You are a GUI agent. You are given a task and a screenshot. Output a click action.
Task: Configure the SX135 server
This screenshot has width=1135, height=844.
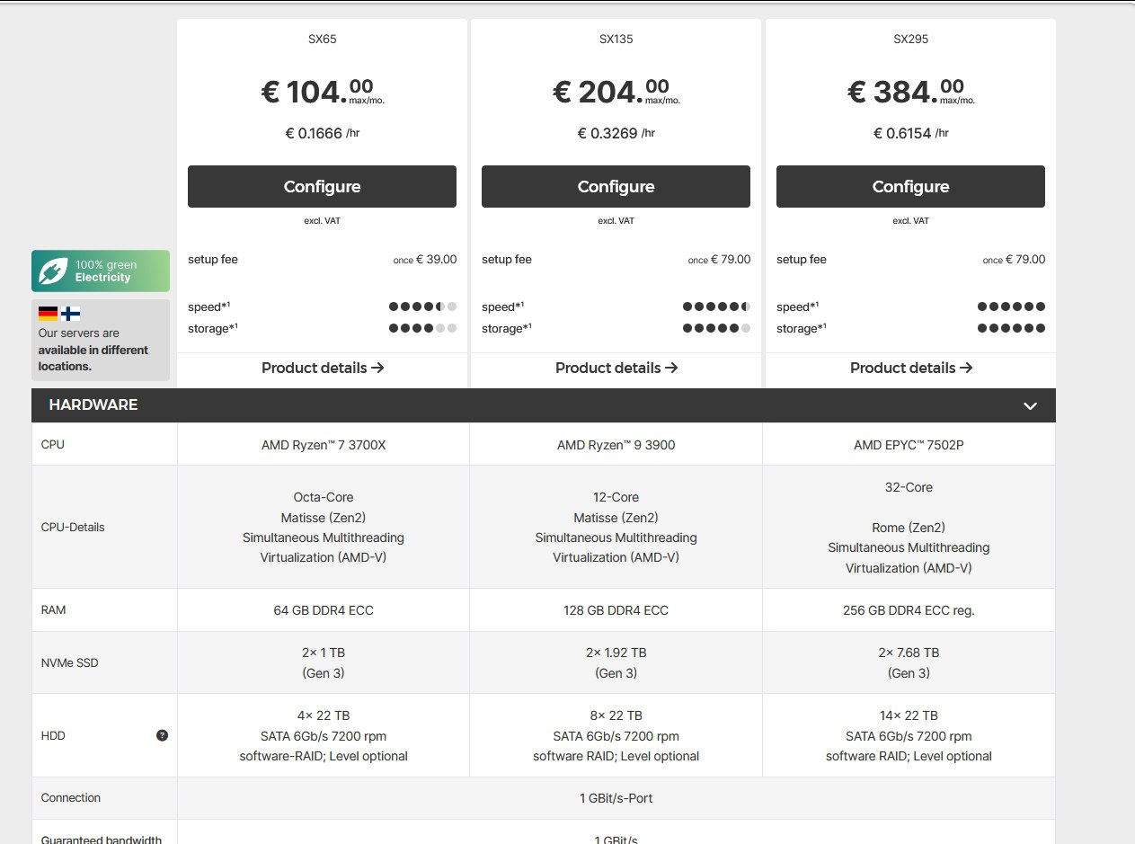click(x=616, y=186)
